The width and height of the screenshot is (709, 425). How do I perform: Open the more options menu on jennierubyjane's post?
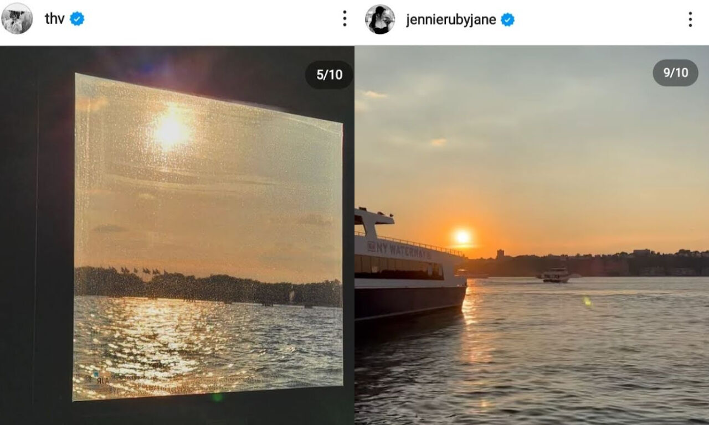[690, 20]
